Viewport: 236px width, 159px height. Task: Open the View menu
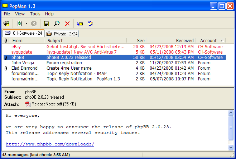pos(20,14)
